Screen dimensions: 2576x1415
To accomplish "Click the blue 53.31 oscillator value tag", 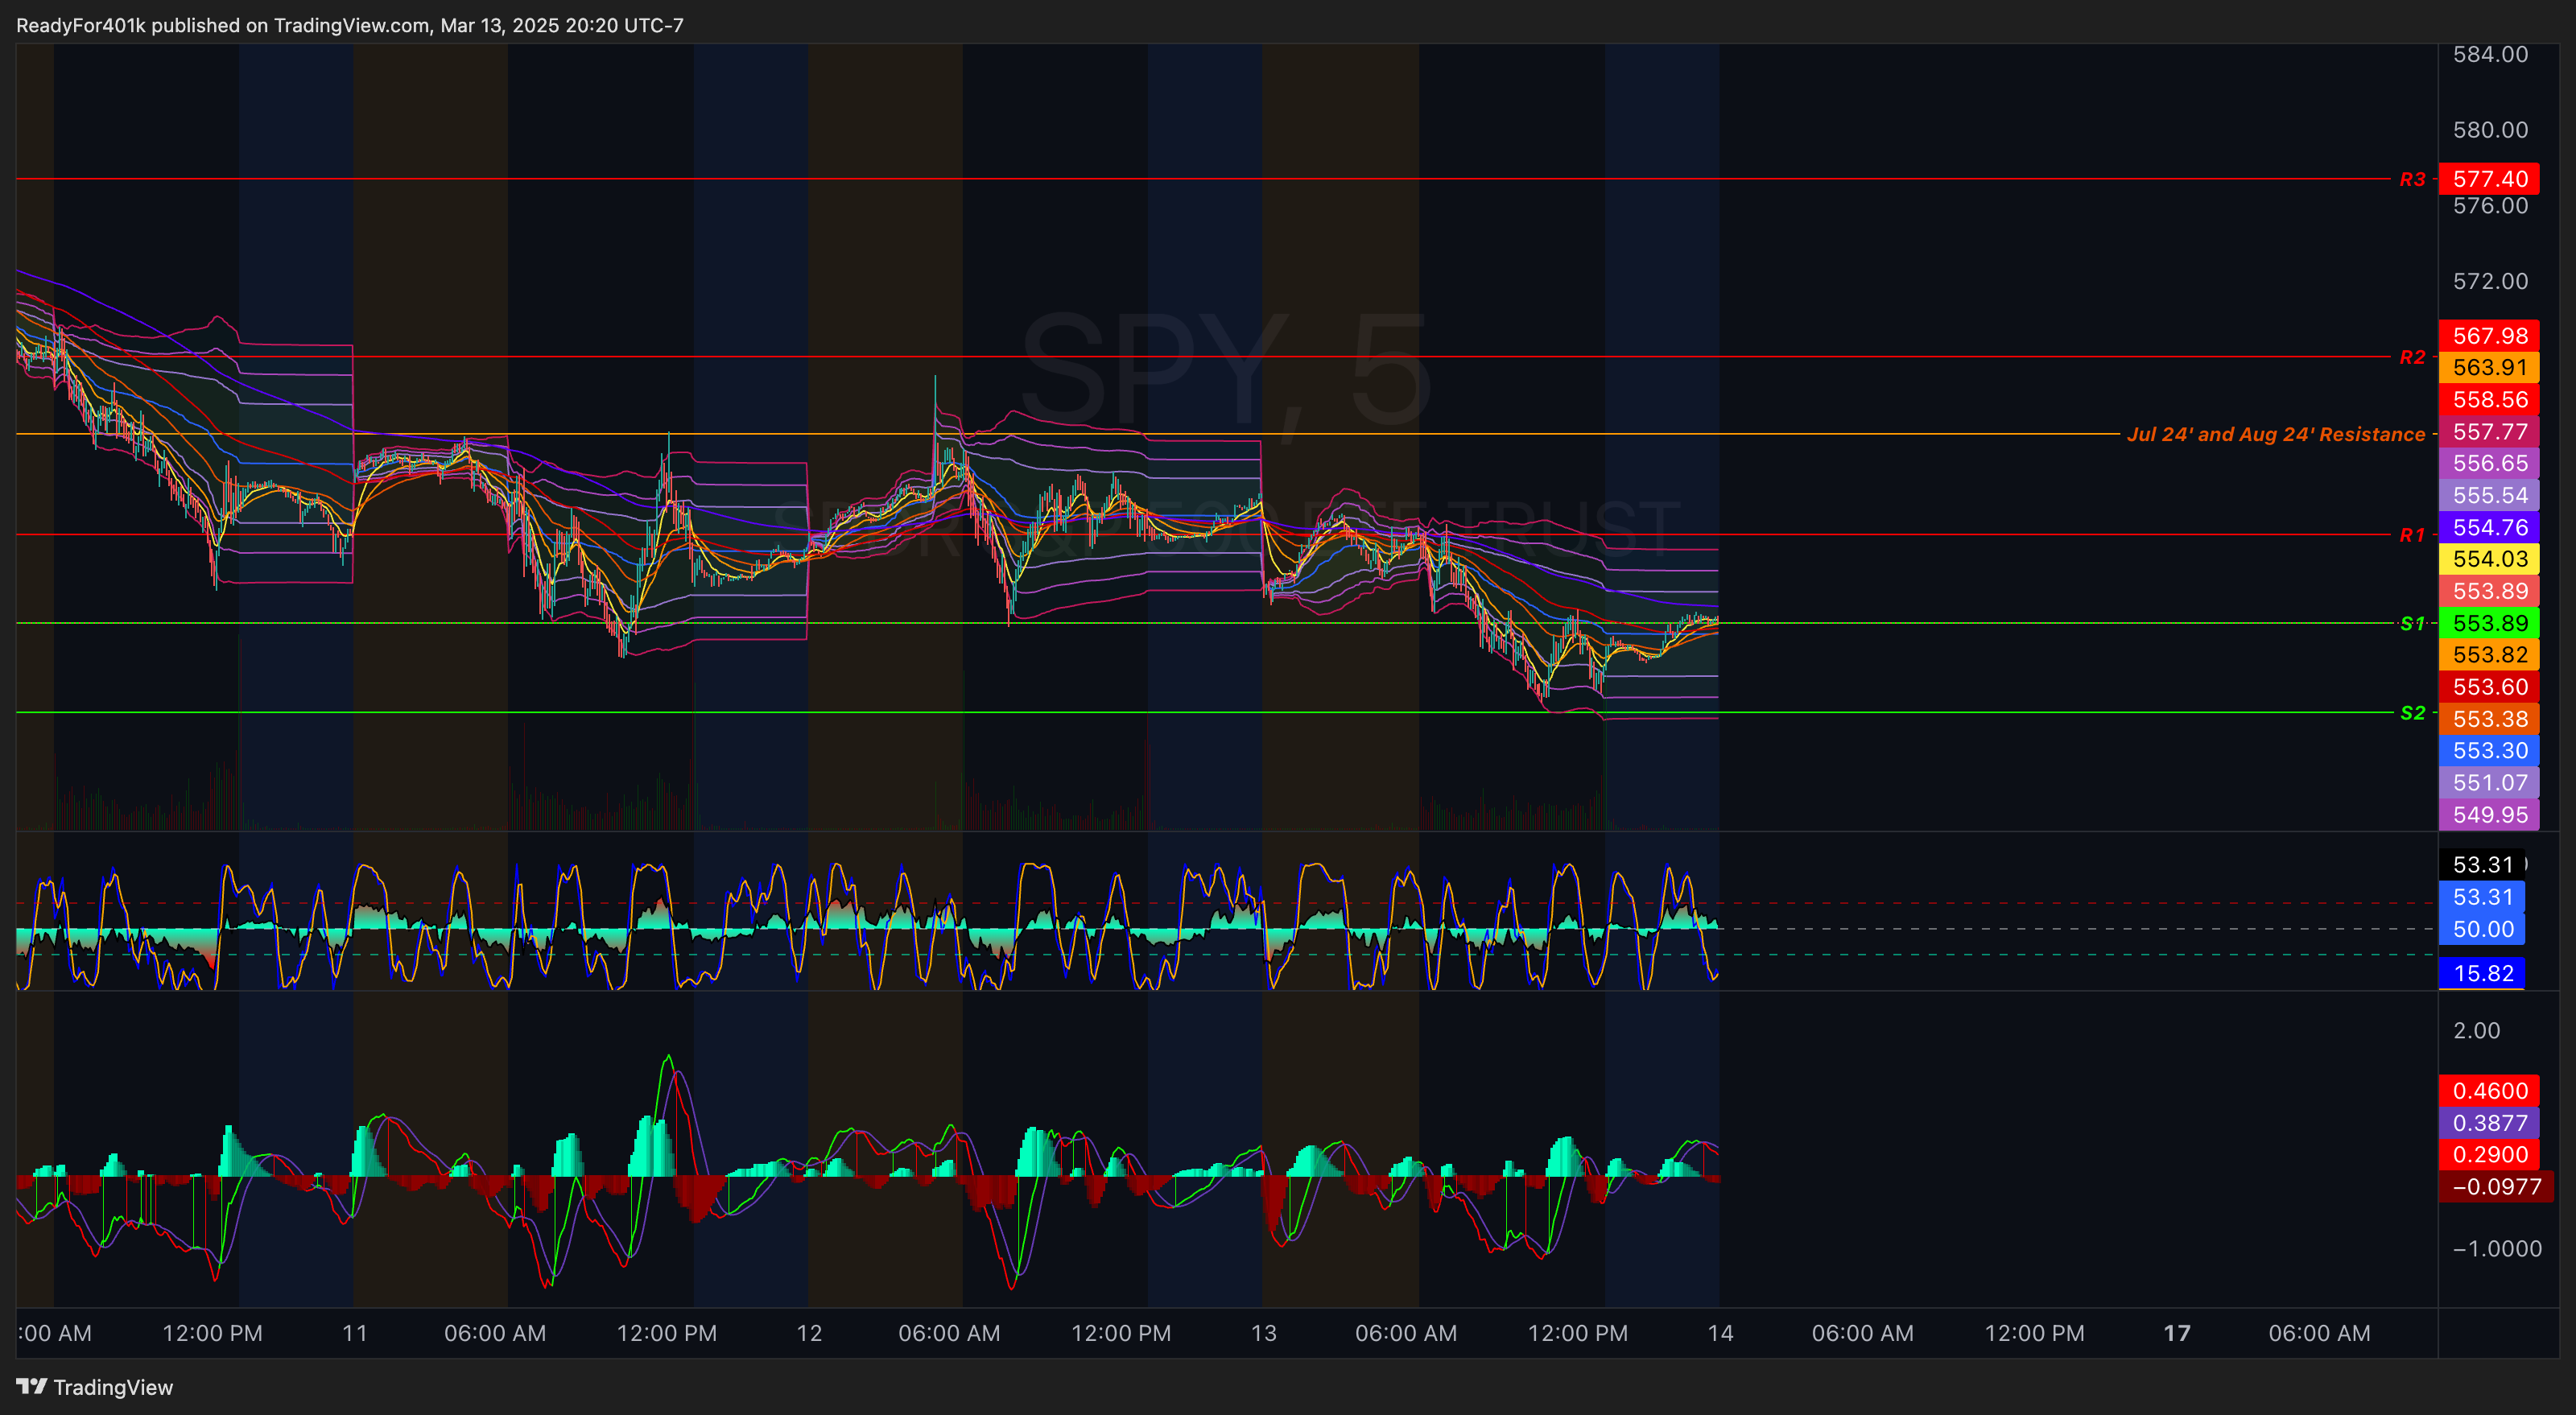I will tap(2482, 897).
